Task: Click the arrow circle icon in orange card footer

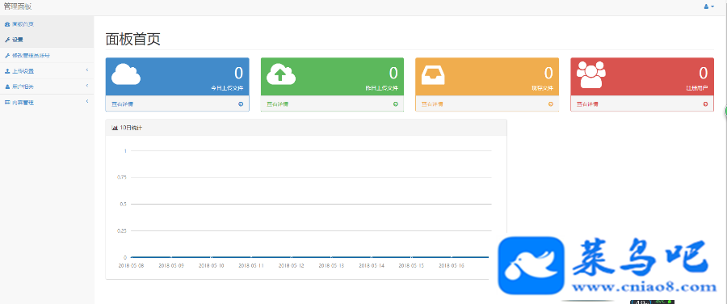Action: pos(551,104)
